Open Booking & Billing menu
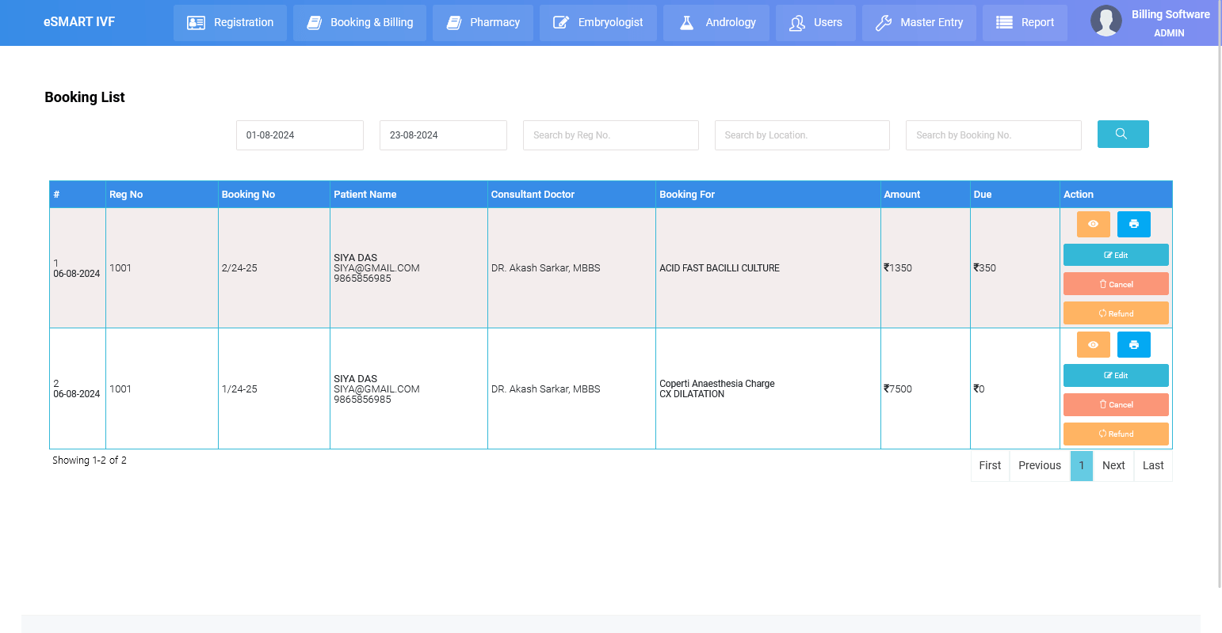Image resolution: width=1222 pixels, height=633 pixels. coord(360,22)
